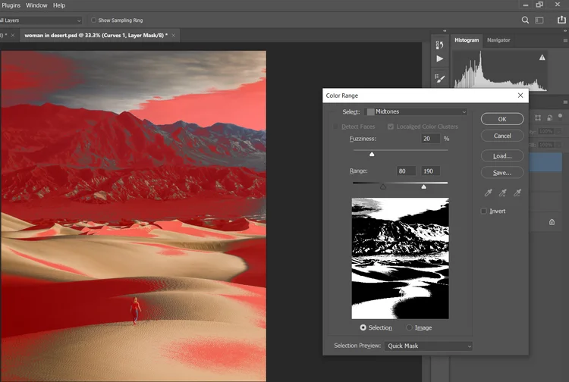Click the search magnifier icon

click(x=526, y=20)
